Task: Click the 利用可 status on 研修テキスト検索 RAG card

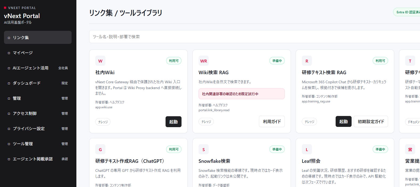Action: (380, 61)
